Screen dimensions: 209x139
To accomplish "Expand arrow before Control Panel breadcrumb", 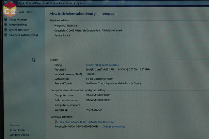I will point(24,3).
